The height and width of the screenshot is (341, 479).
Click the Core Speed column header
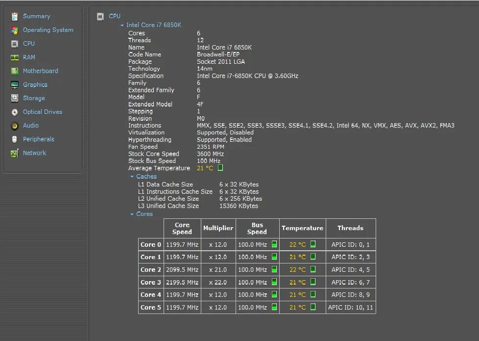182,228
